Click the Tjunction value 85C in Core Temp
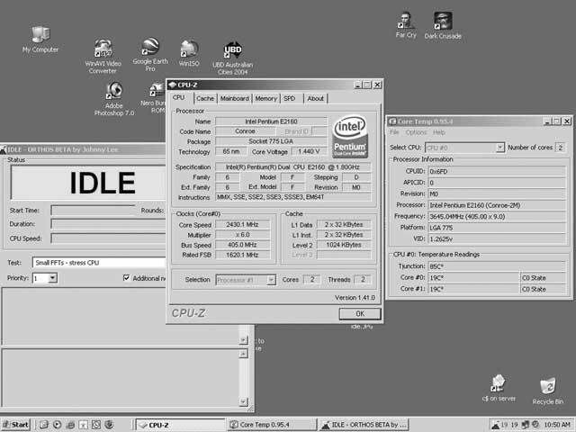The height and width of the screenshot is (432, 576). point(497,266)
